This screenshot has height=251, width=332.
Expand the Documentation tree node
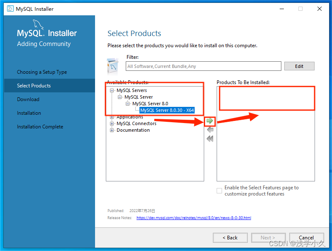(112, 130)
